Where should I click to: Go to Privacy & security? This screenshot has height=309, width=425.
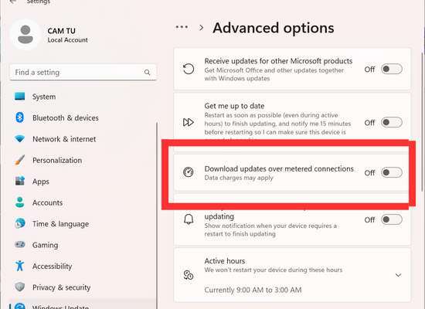83,287
